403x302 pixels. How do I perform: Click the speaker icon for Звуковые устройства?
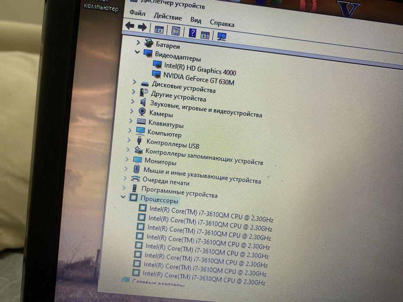tap(143, 102)
